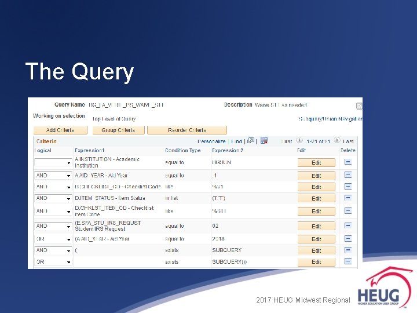Edit the Aid Year equal to .1 row
Screen dimensions: 417x313
(x=316, y=176)
